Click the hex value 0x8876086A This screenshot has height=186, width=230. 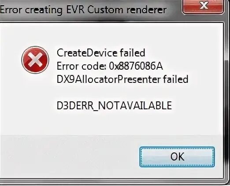136,66
